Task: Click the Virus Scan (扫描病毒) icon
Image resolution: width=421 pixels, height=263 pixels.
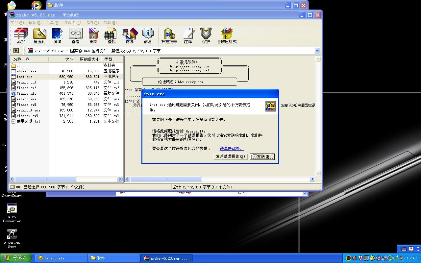Action: pos(169,36)
